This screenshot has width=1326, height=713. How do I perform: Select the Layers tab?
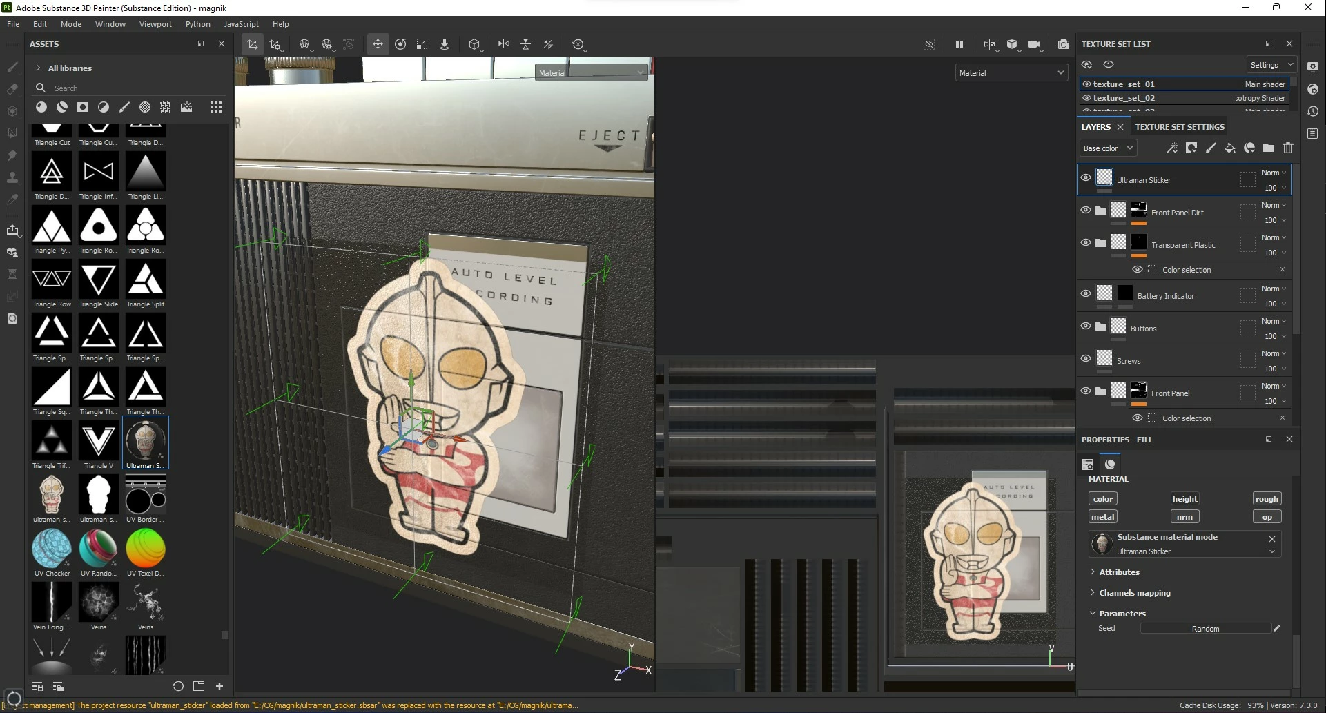pos(1096,127)
